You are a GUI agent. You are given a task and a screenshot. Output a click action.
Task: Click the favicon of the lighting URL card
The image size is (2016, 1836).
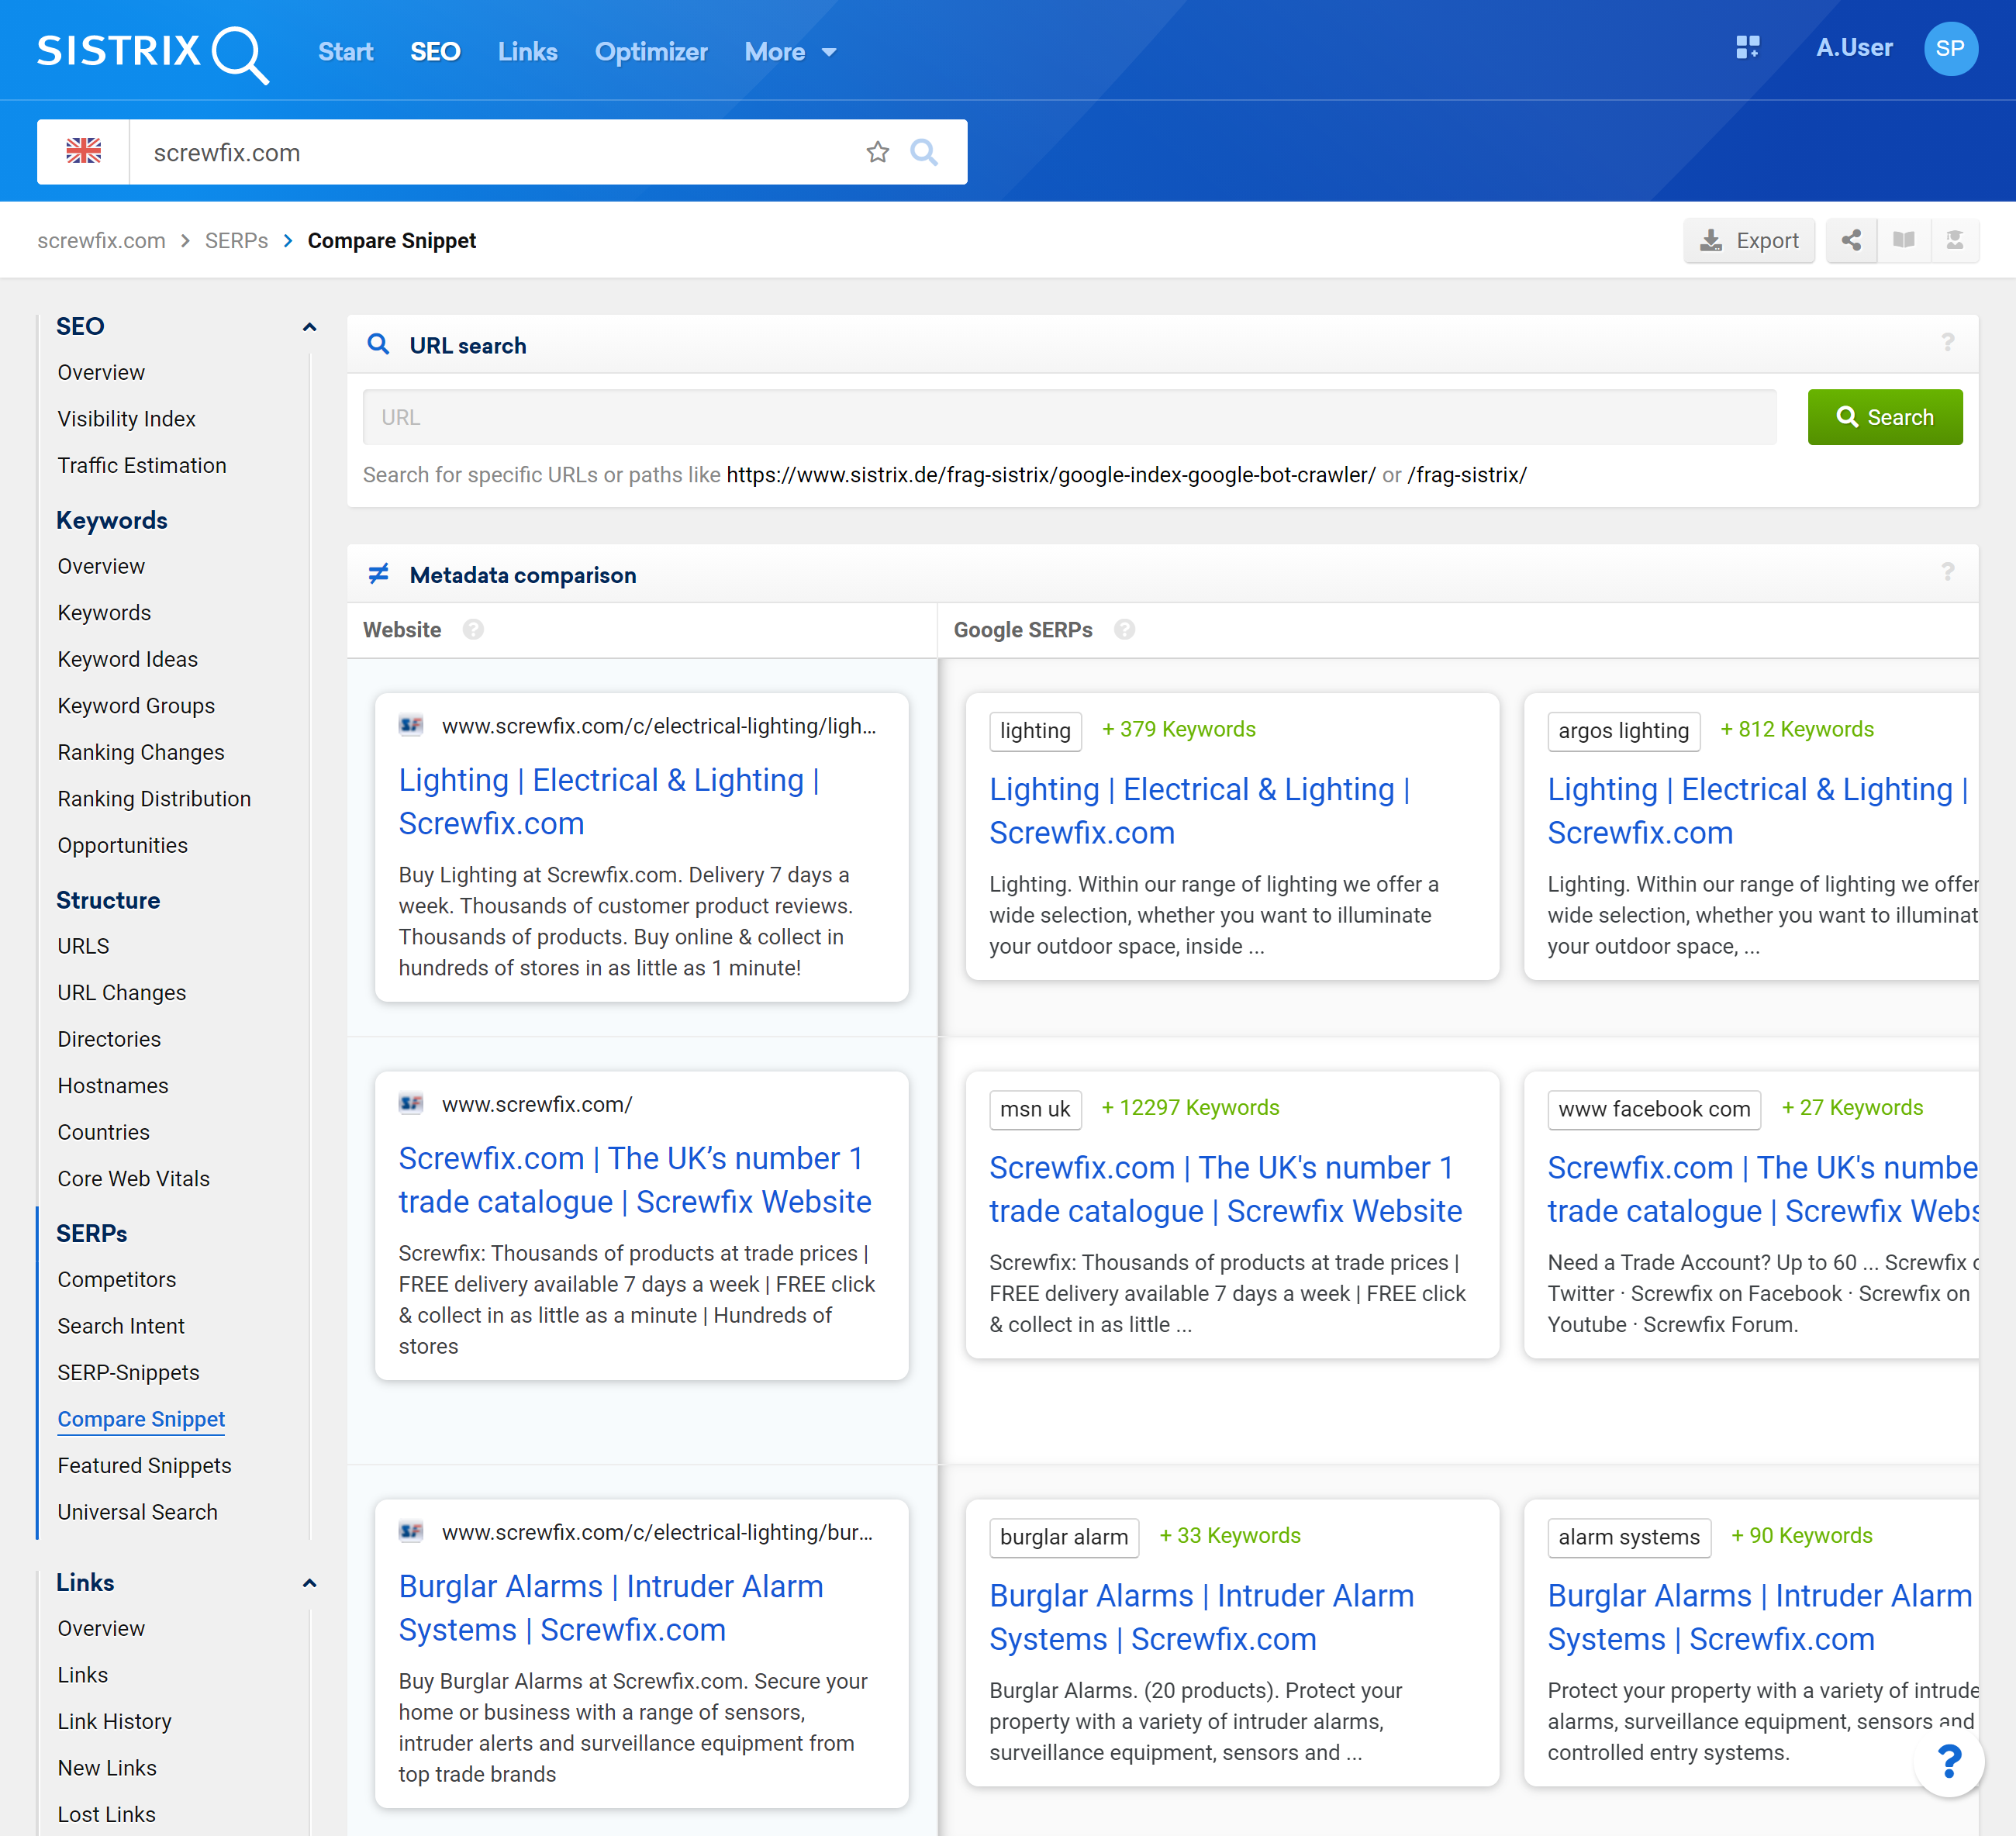[x=411, y=725]
